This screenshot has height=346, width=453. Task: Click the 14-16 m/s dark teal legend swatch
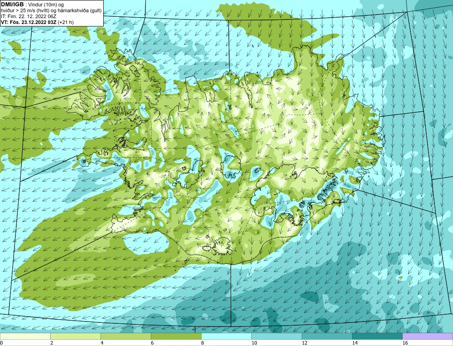[x=377, y=336]
